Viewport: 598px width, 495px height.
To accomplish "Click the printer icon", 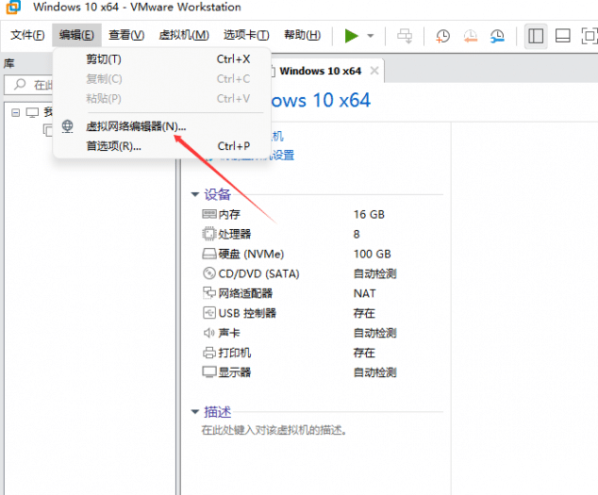I will 209,353.
